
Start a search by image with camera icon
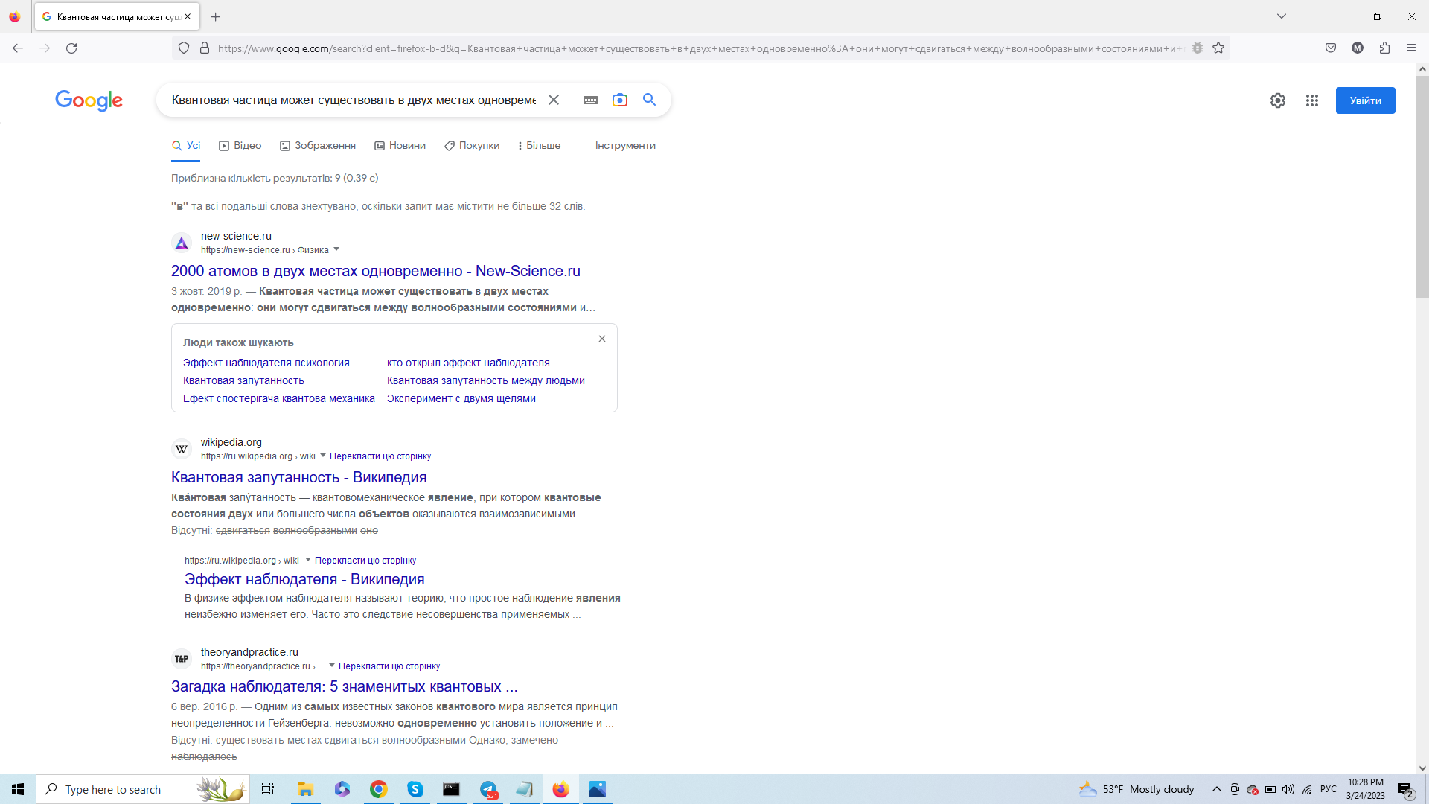620,100
